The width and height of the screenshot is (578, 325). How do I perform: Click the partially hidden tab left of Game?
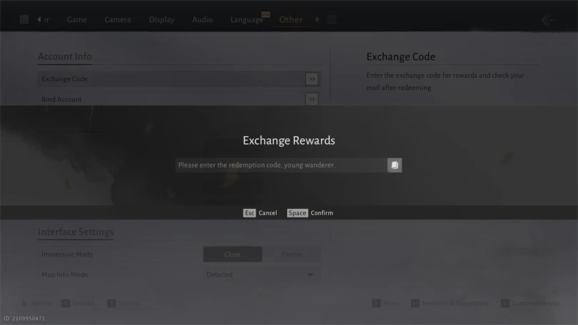pos(46,20)
